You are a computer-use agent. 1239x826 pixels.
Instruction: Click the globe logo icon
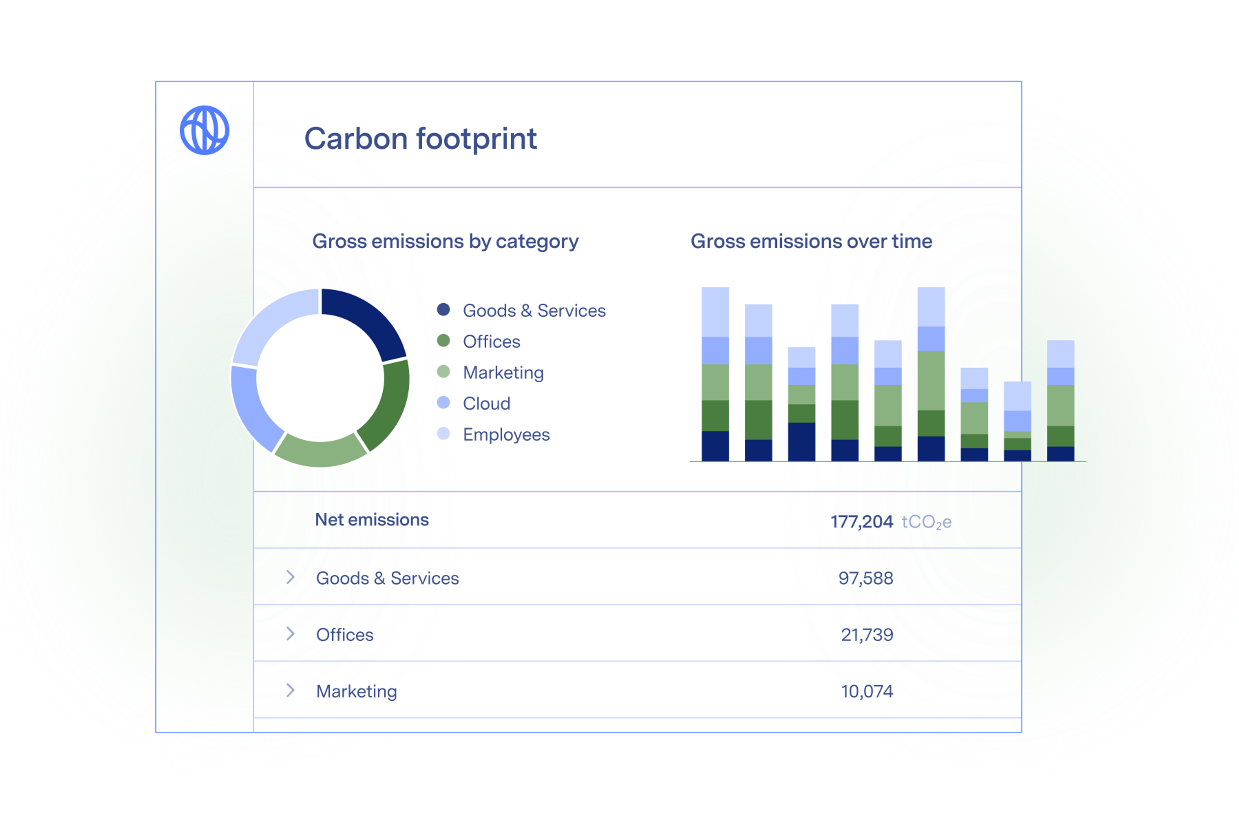coord(204,130)
